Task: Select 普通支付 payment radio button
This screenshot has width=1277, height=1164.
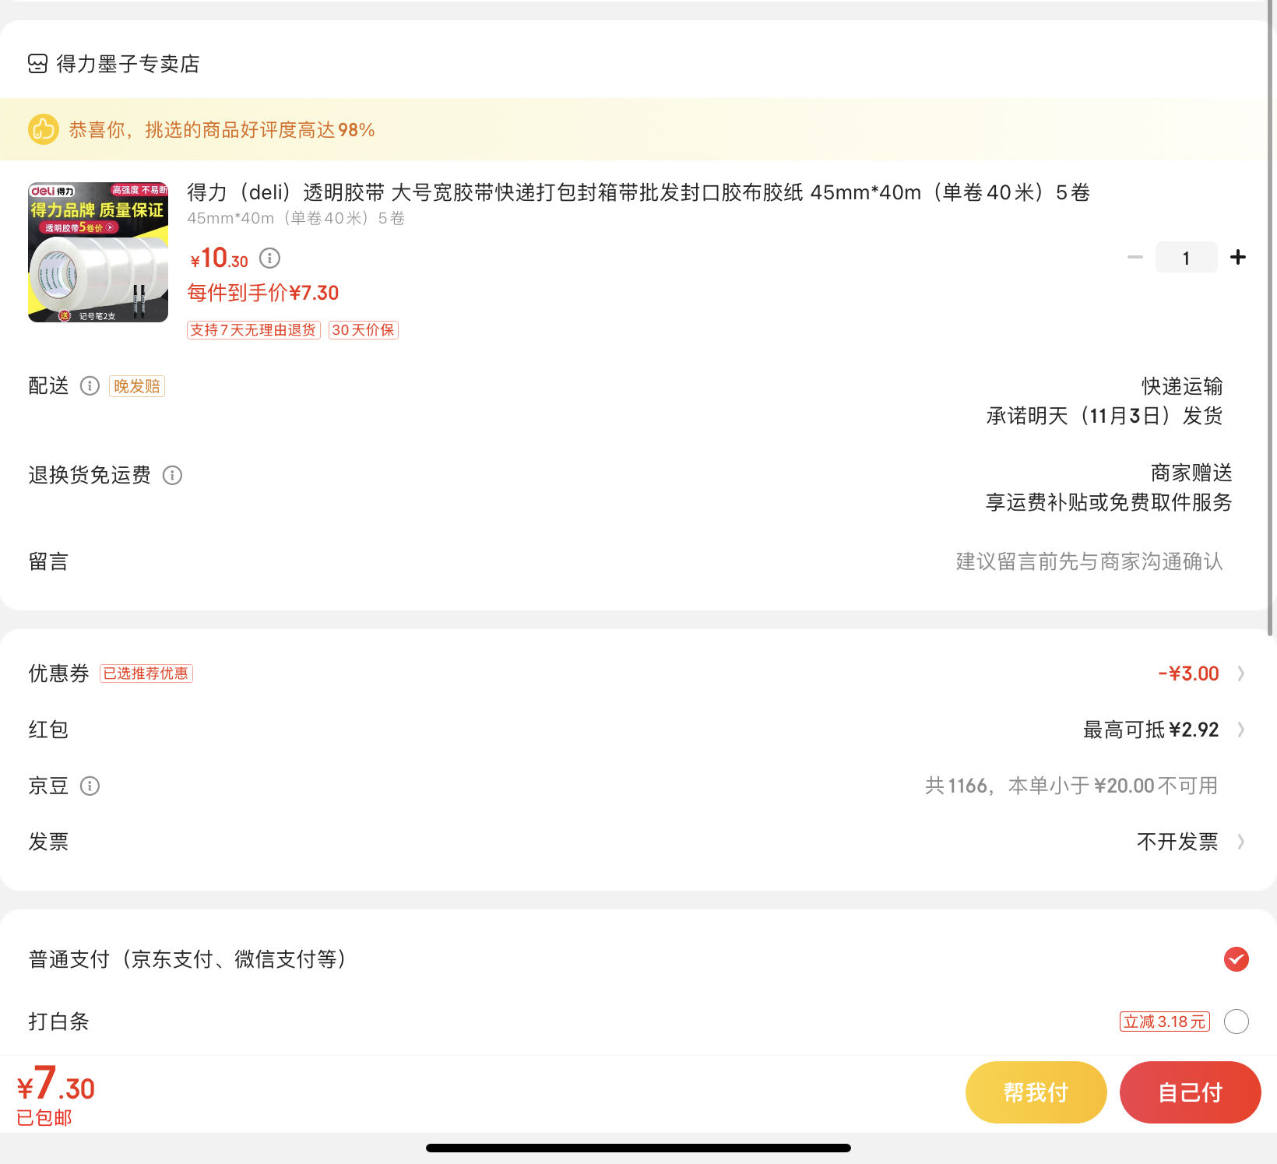Action: click(1237, 959)
